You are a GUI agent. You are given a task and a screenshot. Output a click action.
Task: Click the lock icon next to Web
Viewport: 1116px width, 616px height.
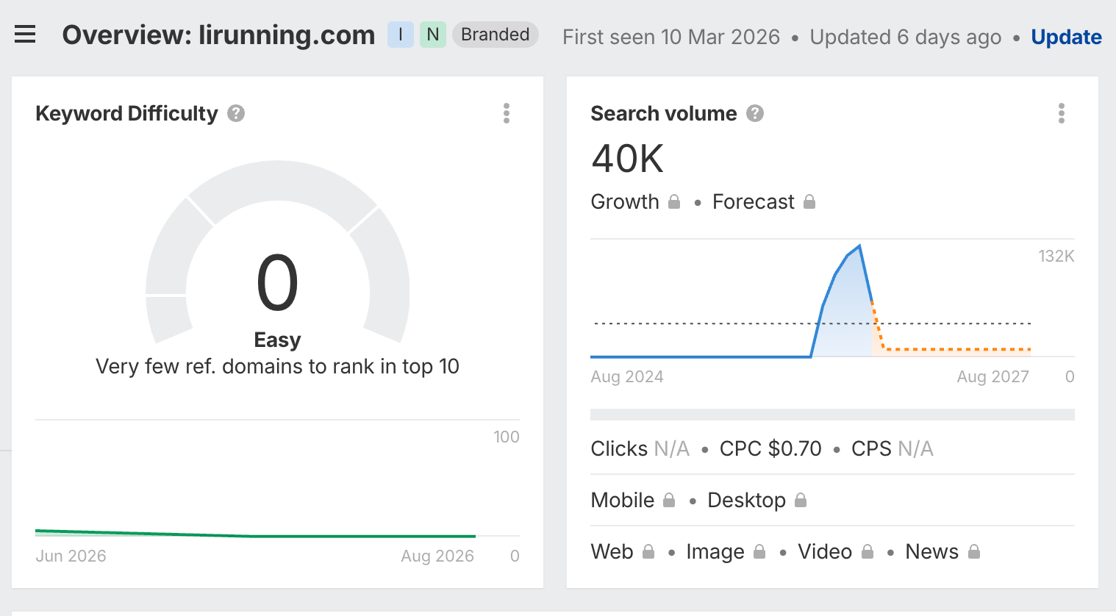pyautogui.click(x=648, y=551)
